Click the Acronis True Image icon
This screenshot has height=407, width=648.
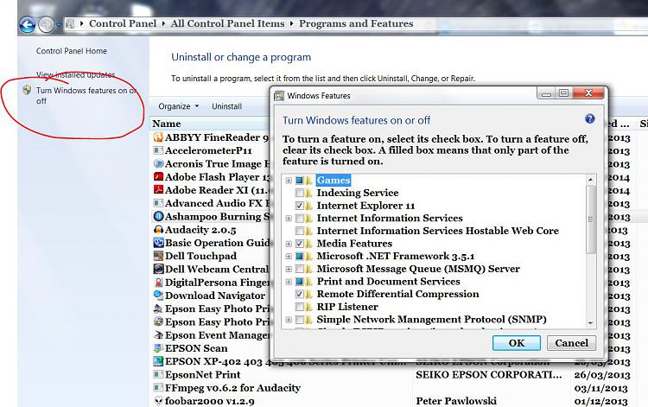coord(158,163)
